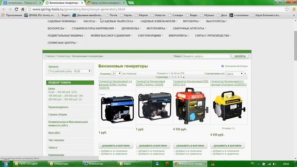The height and width of the screenshot is (167, 297).
Task: Open the network icon in system tray
Action: click(x=269, y=164)
